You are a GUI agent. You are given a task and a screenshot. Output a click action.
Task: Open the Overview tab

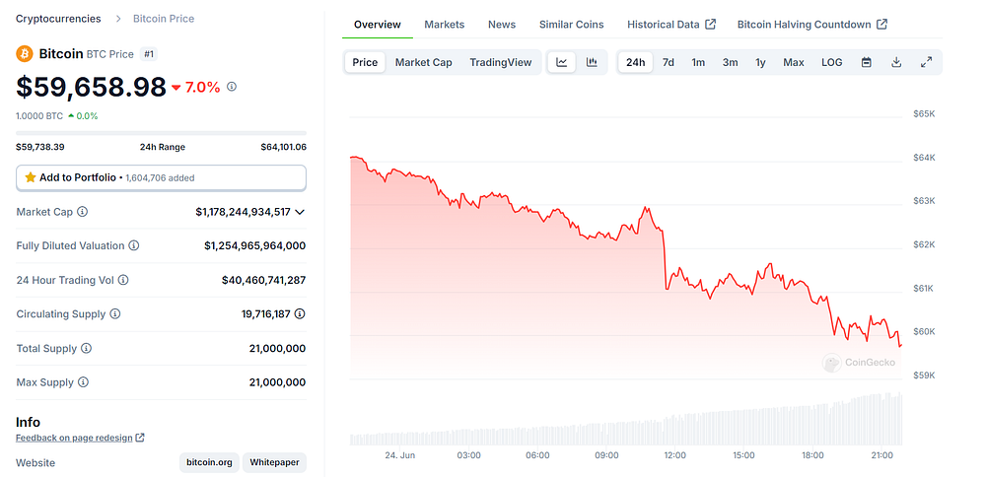378,25
